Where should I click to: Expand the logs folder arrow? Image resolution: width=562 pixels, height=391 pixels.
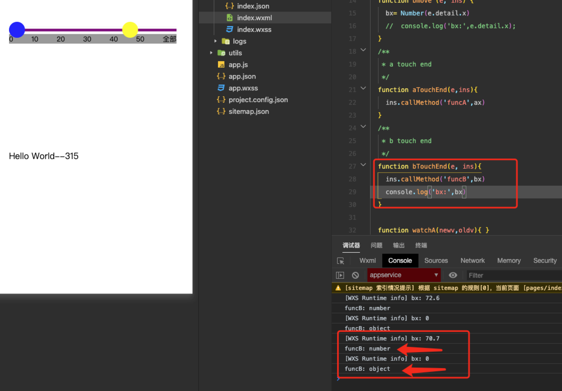[215, 41]
